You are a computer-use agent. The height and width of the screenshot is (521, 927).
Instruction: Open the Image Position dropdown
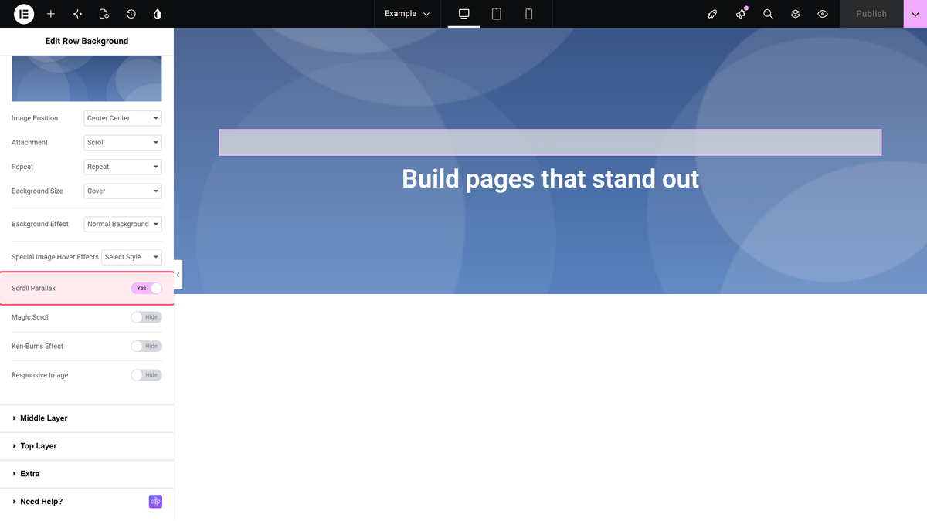pyautogui.click(x=123, y=118)
